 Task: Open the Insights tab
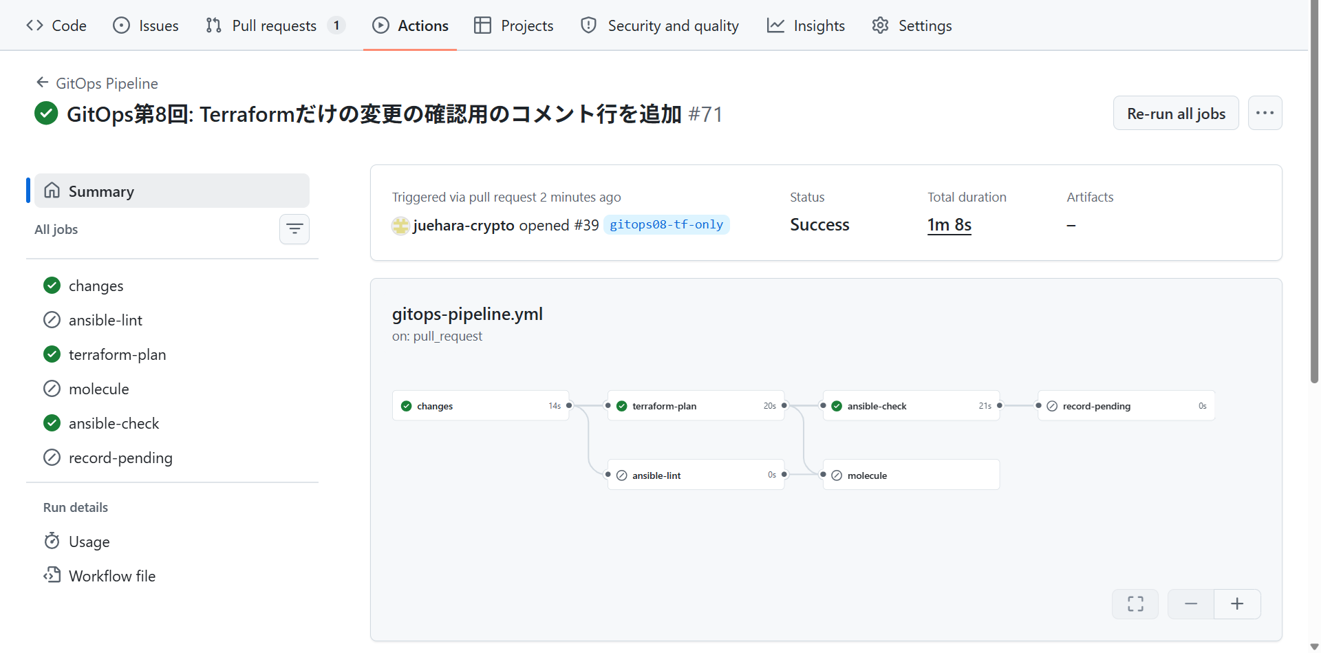(806, 25)
